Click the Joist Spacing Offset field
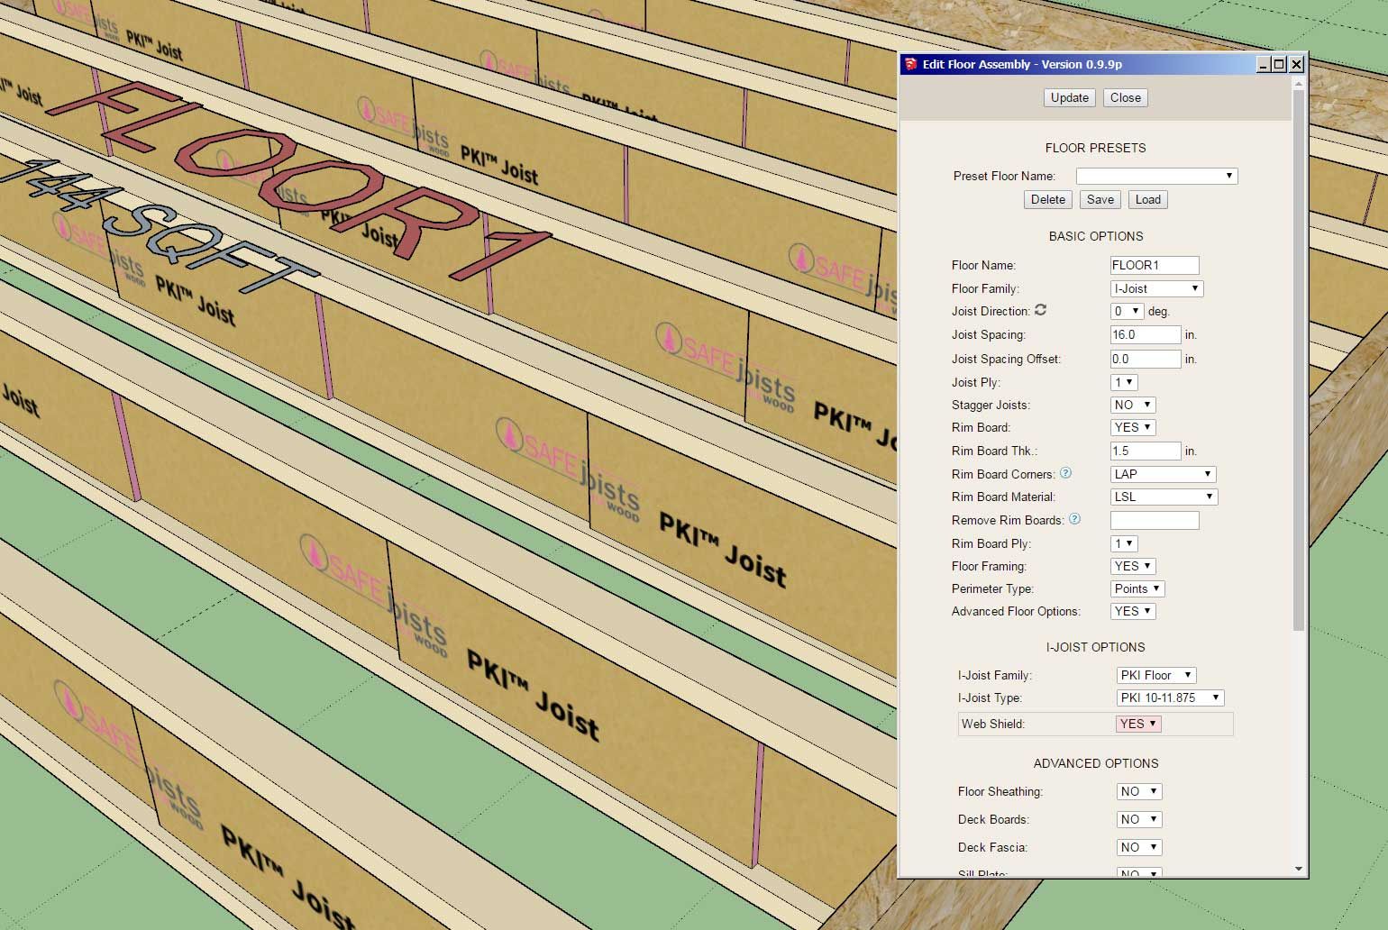1388x930 pixels. (x=1146, y=359)
